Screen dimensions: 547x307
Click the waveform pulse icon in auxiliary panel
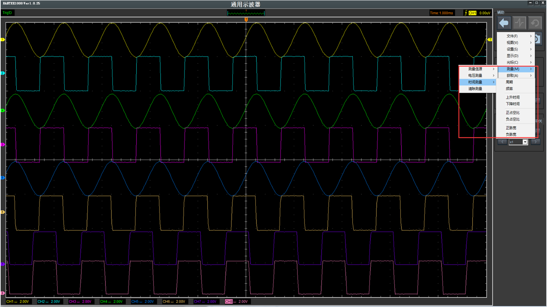519,23
